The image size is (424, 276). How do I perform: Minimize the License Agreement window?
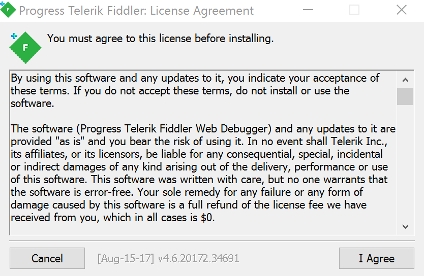[x=308, y=10]
